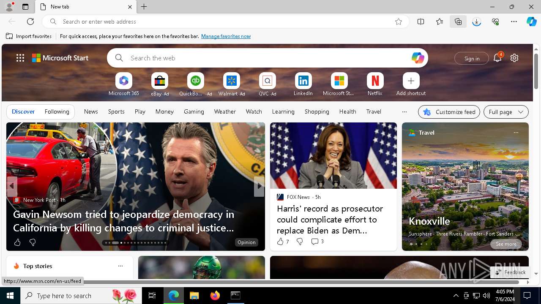Open the notifications bell
Screen dimensions: 541x304
(497, 58)
